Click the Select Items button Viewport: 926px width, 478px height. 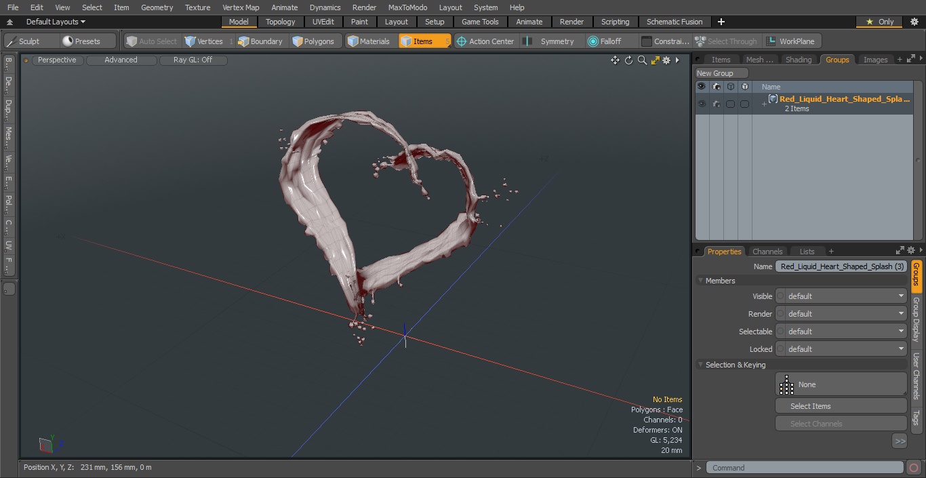pyautogui.click(x=841, y=406)
